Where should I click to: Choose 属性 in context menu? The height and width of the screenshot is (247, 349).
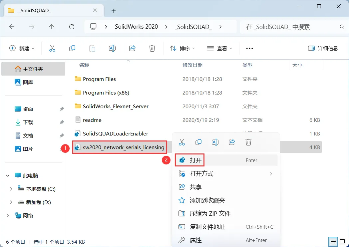[226, 240]
